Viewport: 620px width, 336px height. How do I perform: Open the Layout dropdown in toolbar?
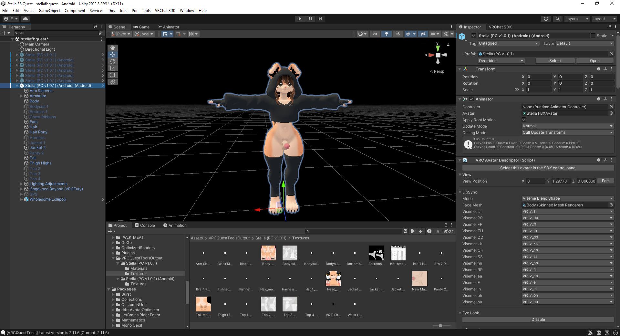(x=604, y=19)
